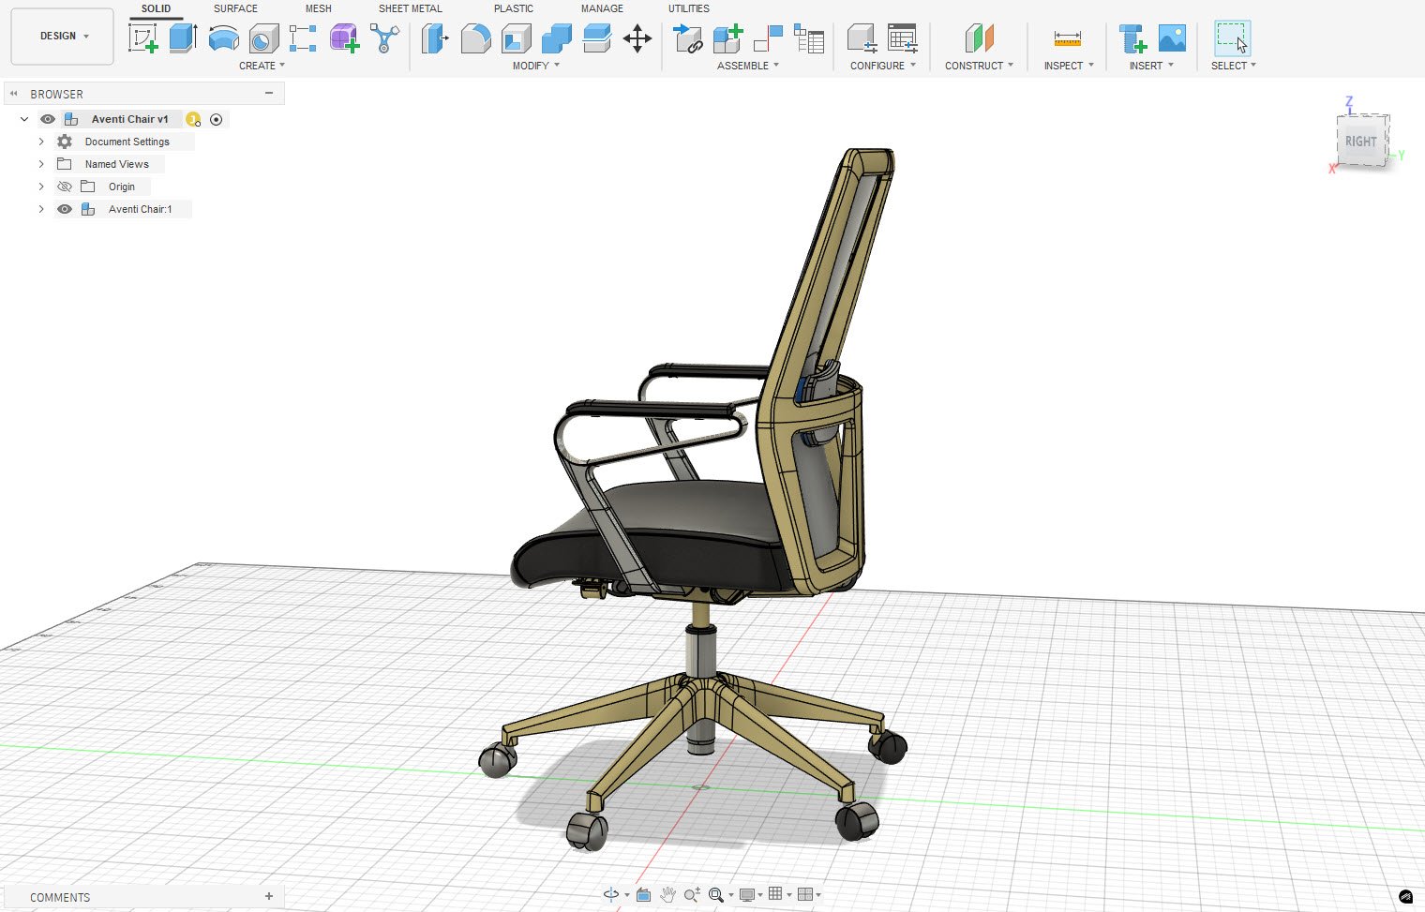
Task: Select the Combine tool
Action: (556, 37)
